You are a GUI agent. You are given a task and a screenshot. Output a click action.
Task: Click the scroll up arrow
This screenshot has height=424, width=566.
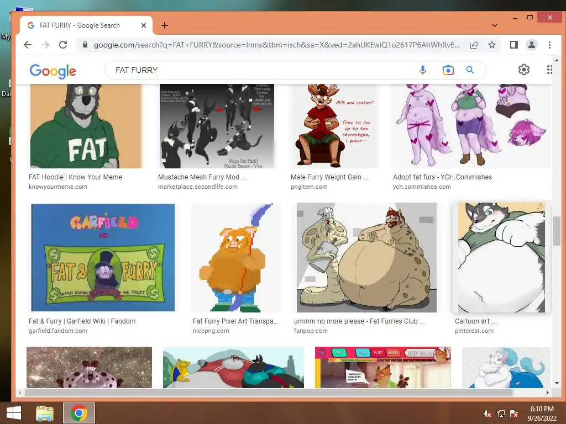(x=556, y=60)
